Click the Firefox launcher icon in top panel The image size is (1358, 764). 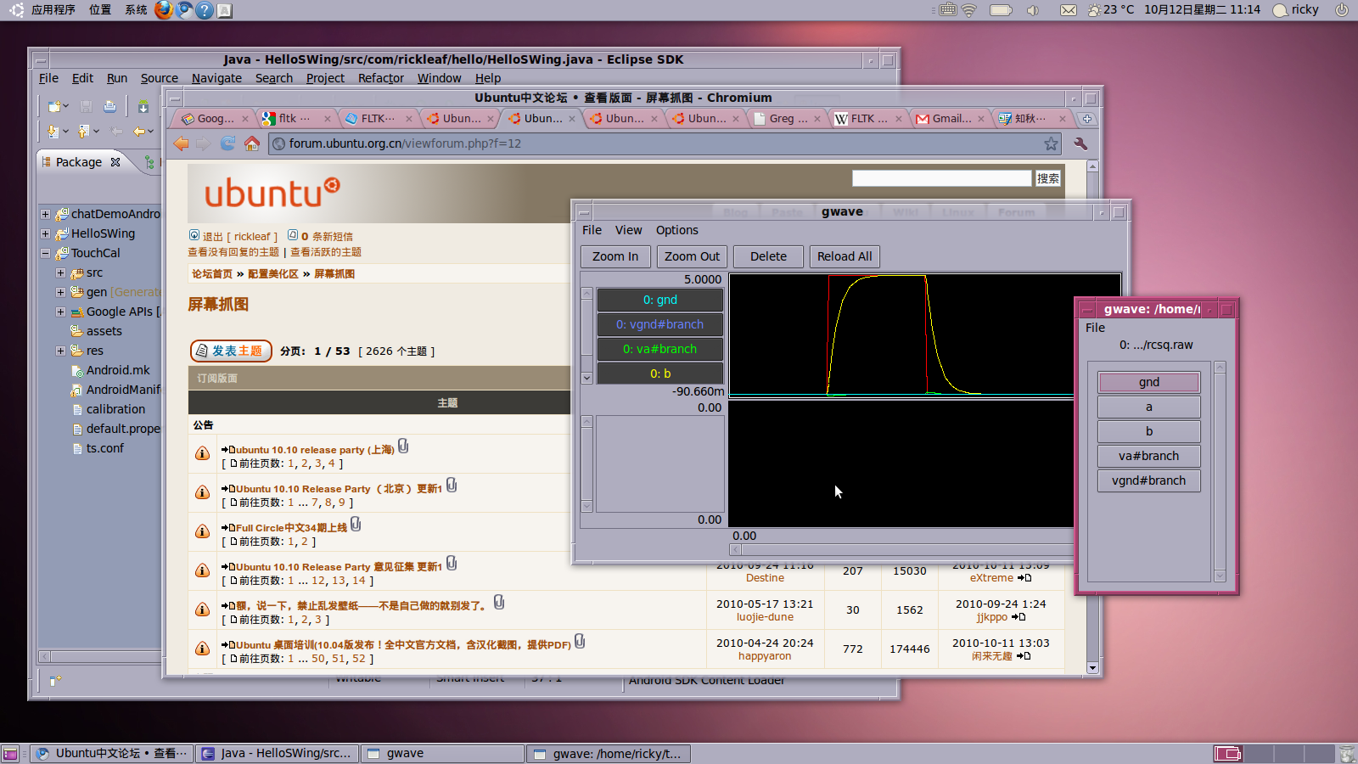click(x=164, y=10)
